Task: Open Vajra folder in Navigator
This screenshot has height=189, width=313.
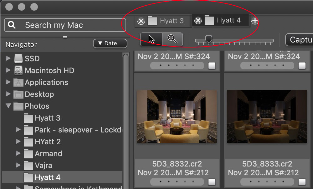Action: [x=43, y=166]
